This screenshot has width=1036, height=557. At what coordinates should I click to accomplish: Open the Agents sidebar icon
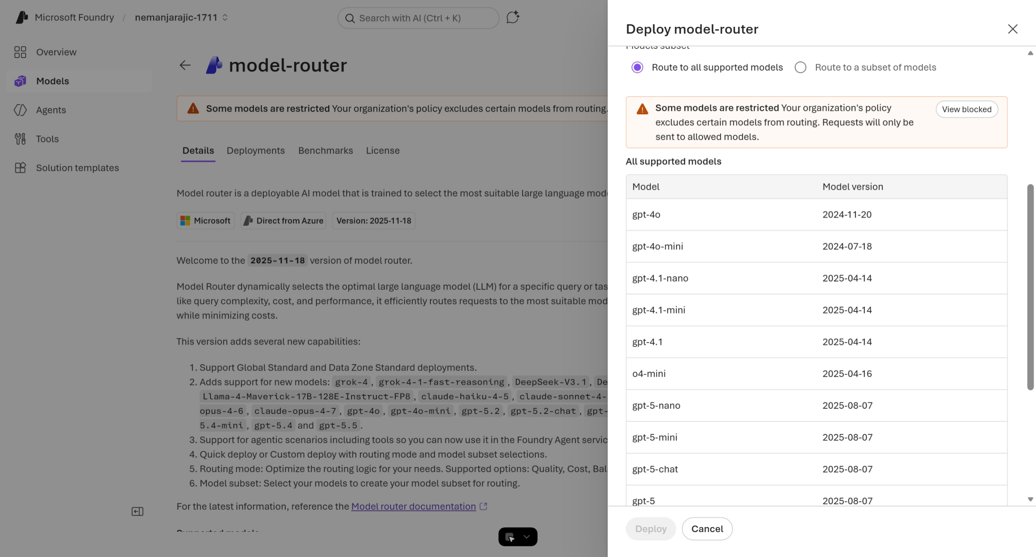20,110
